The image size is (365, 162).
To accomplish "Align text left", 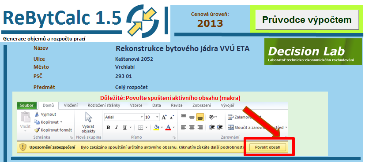I will pos(184,127).
